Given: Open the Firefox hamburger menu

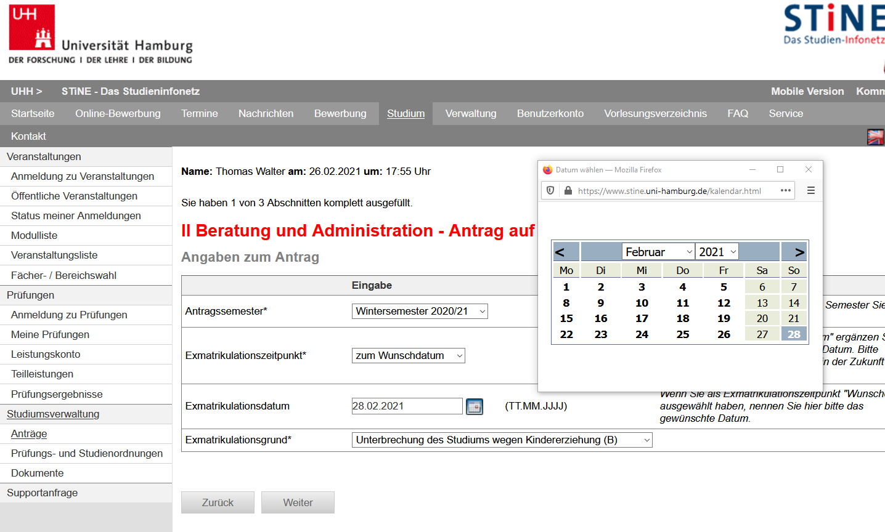Looking at the screenshot, I should tap(810, 190).
